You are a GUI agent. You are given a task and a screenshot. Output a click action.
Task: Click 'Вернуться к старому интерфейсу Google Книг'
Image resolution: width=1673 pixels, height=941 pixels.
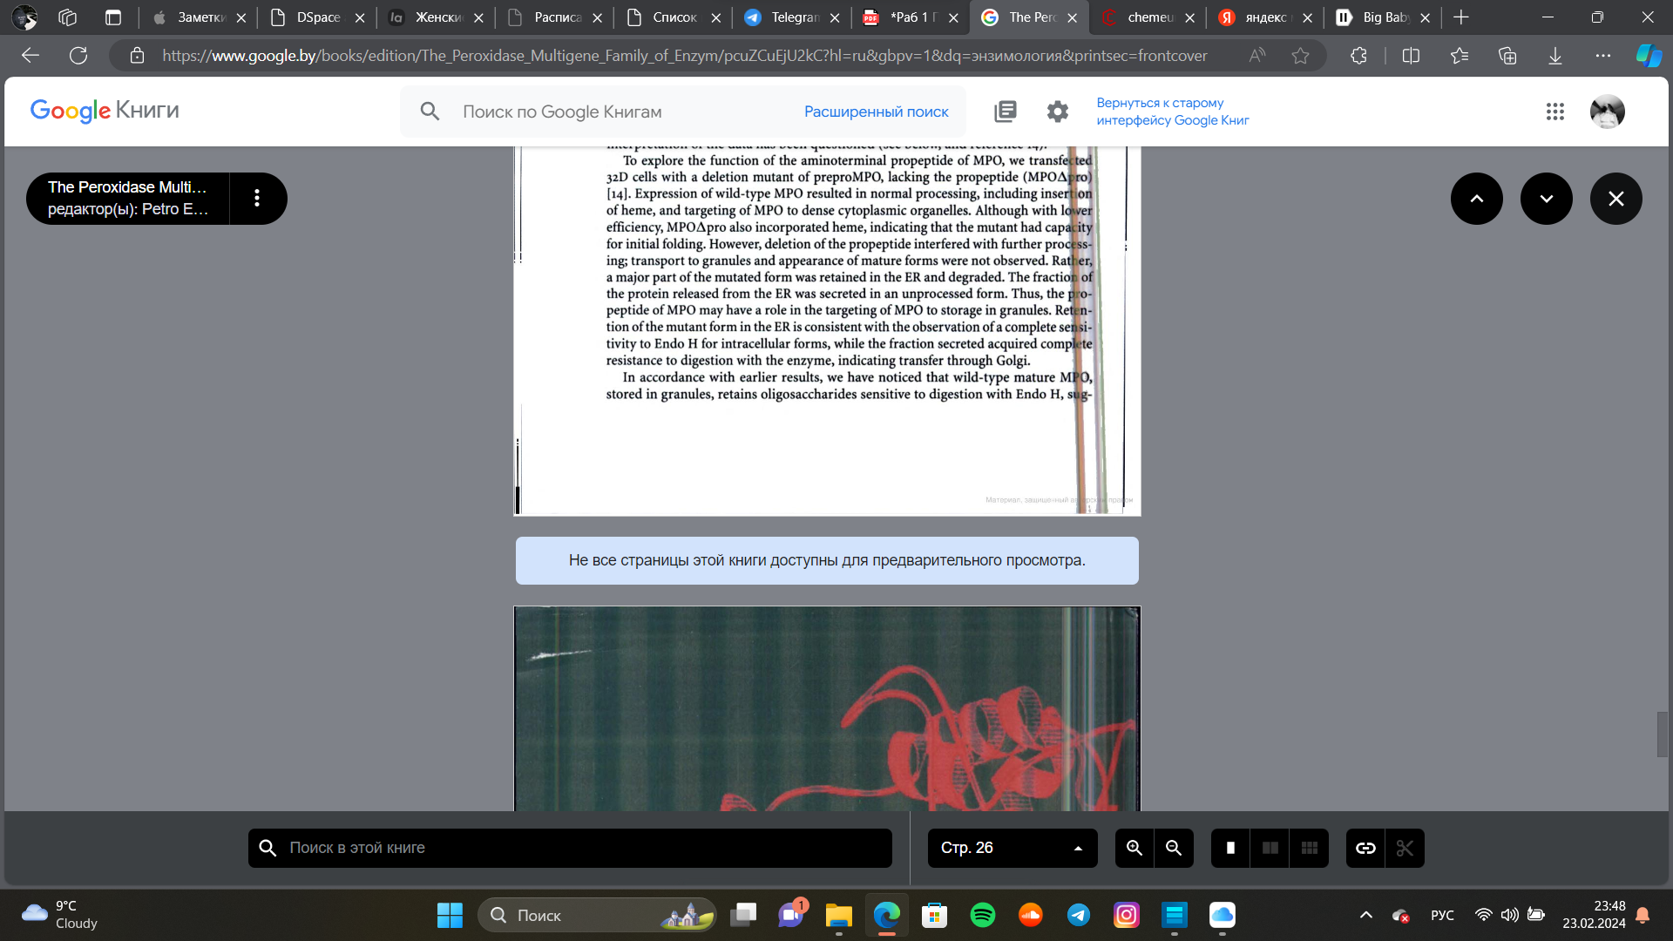1172,112
